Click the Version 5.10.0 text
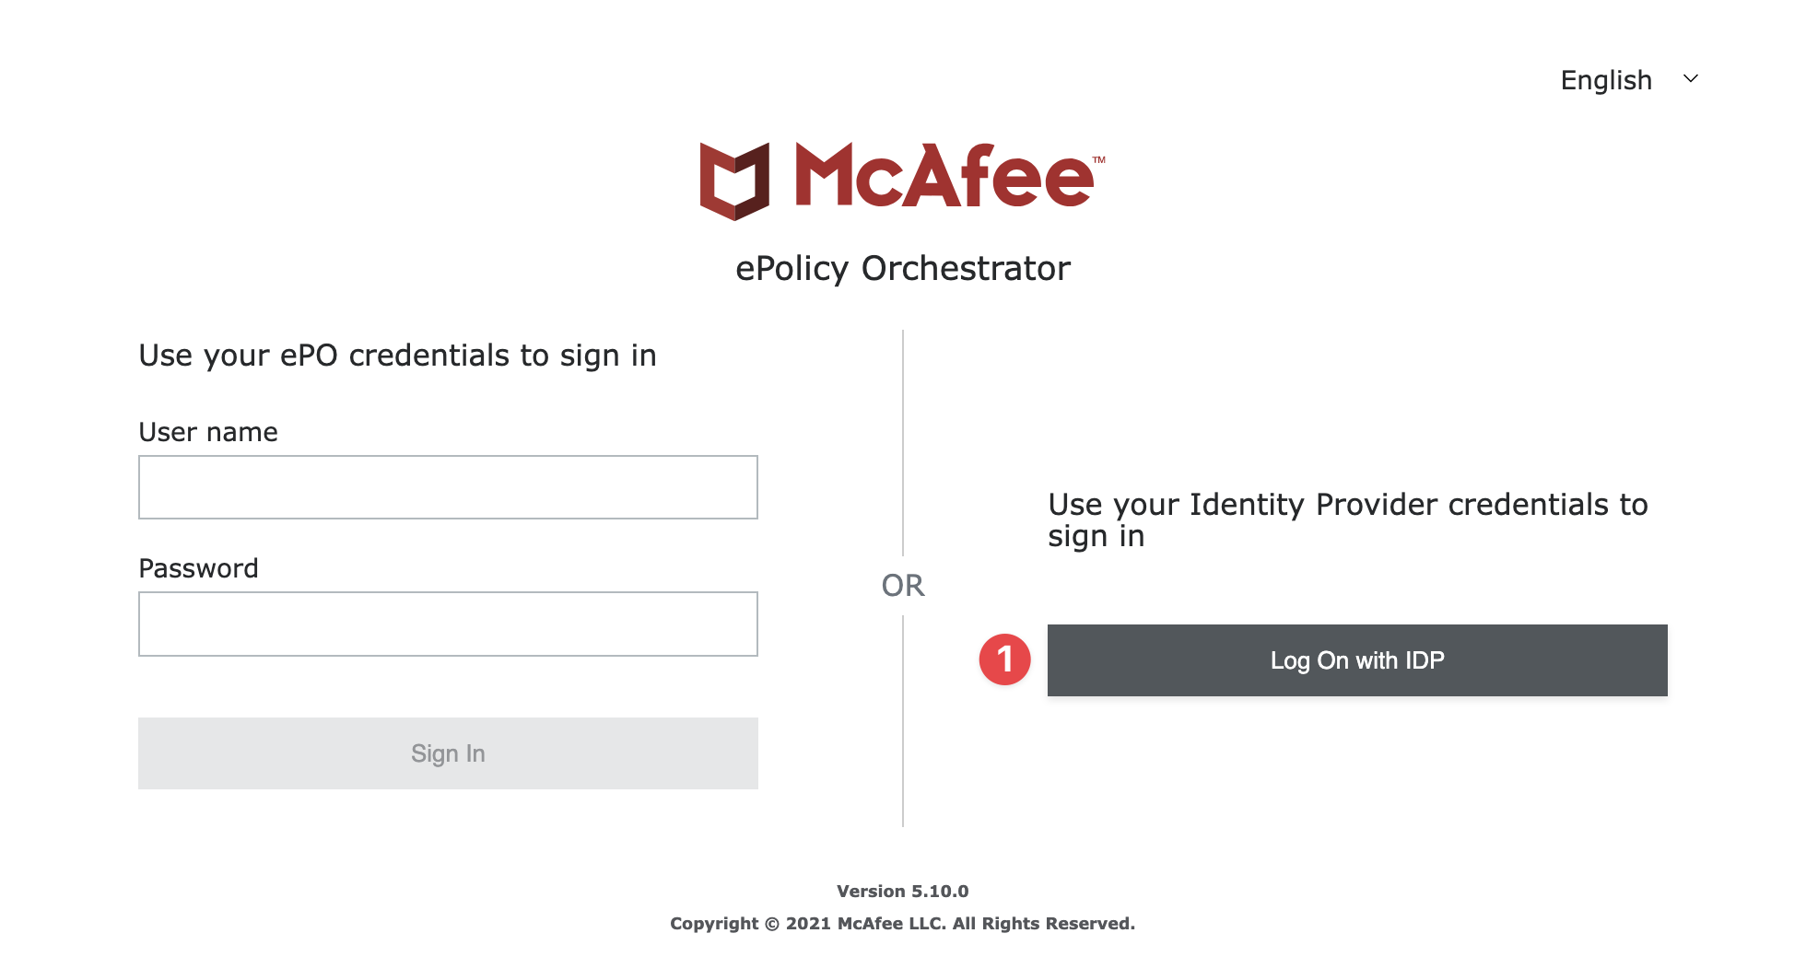This screenshot has height=980, width=1806. pos(903,892)
